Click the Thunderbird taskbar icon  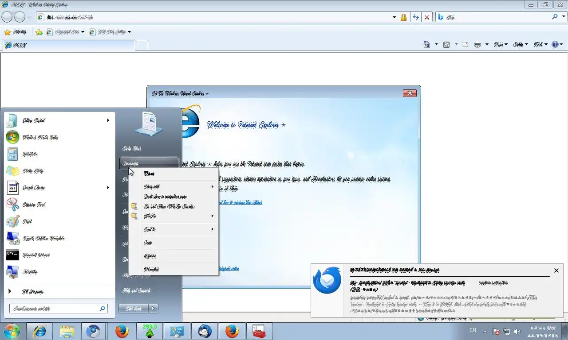[205, 331]
